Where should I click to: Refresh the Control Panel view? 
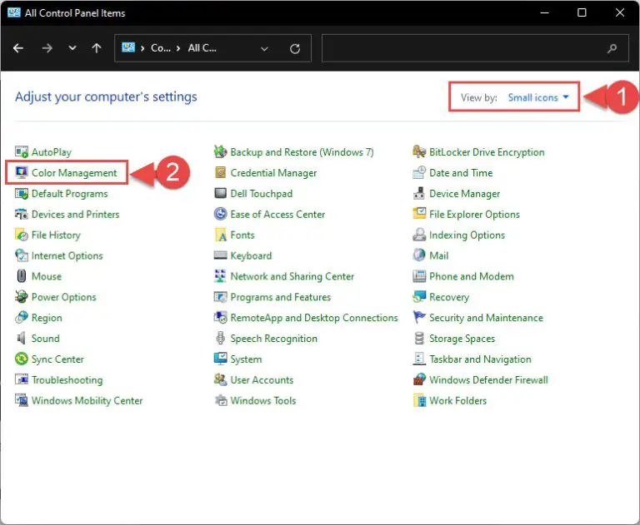295,49
